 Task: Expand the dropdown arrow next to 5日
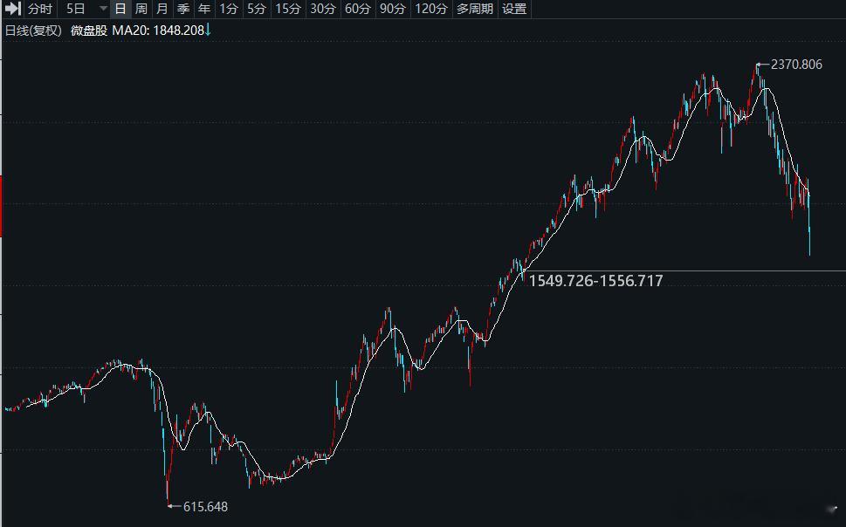click(104, 9)
